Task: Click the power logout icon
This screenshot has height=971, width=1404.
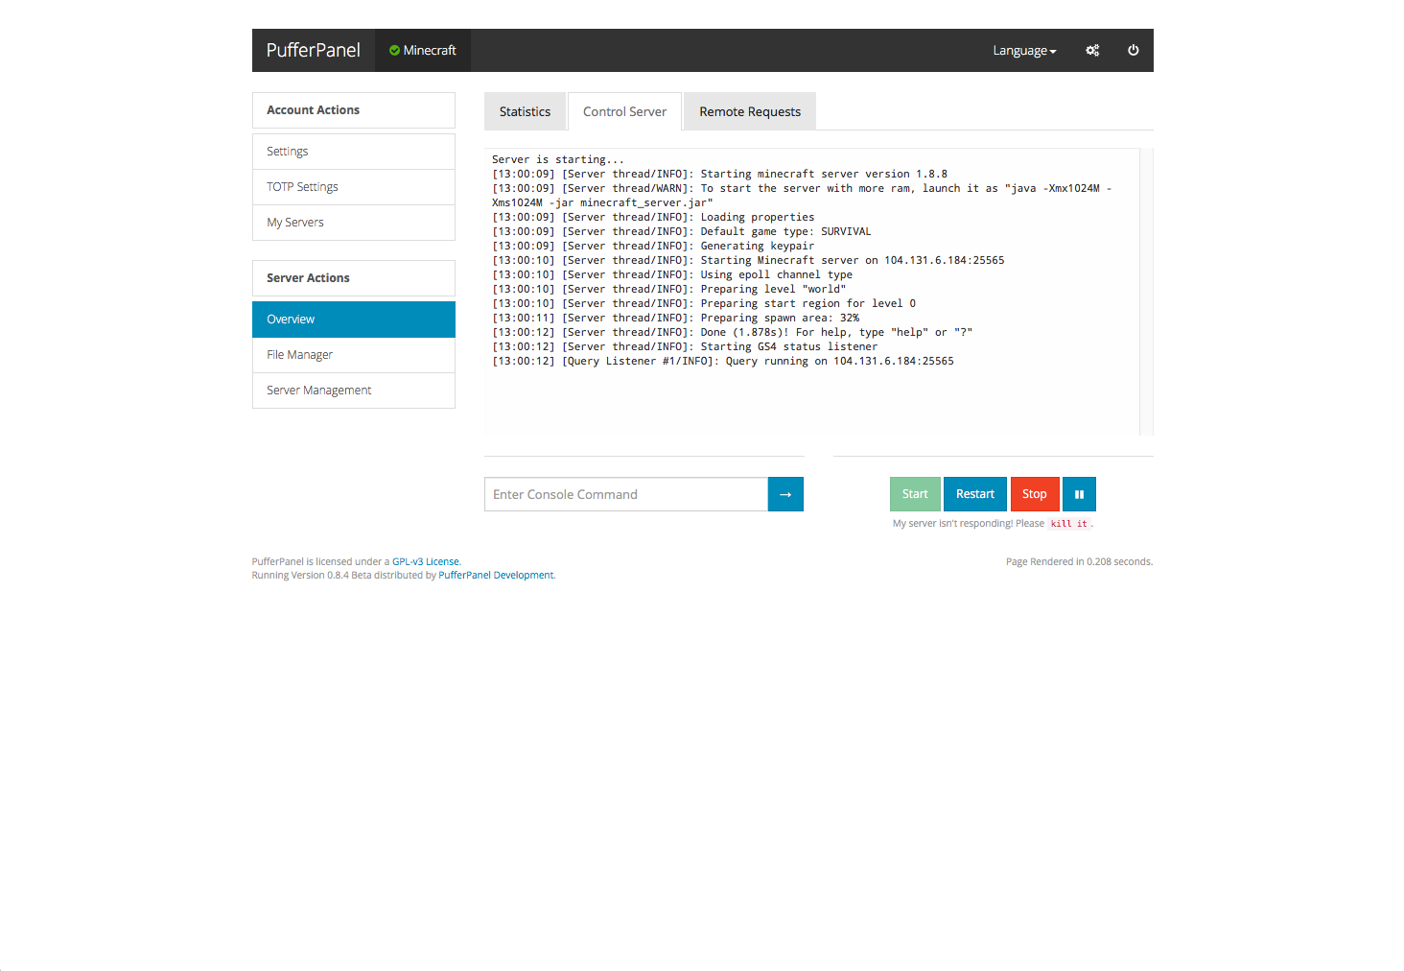Action: [x=1133, y=51]
